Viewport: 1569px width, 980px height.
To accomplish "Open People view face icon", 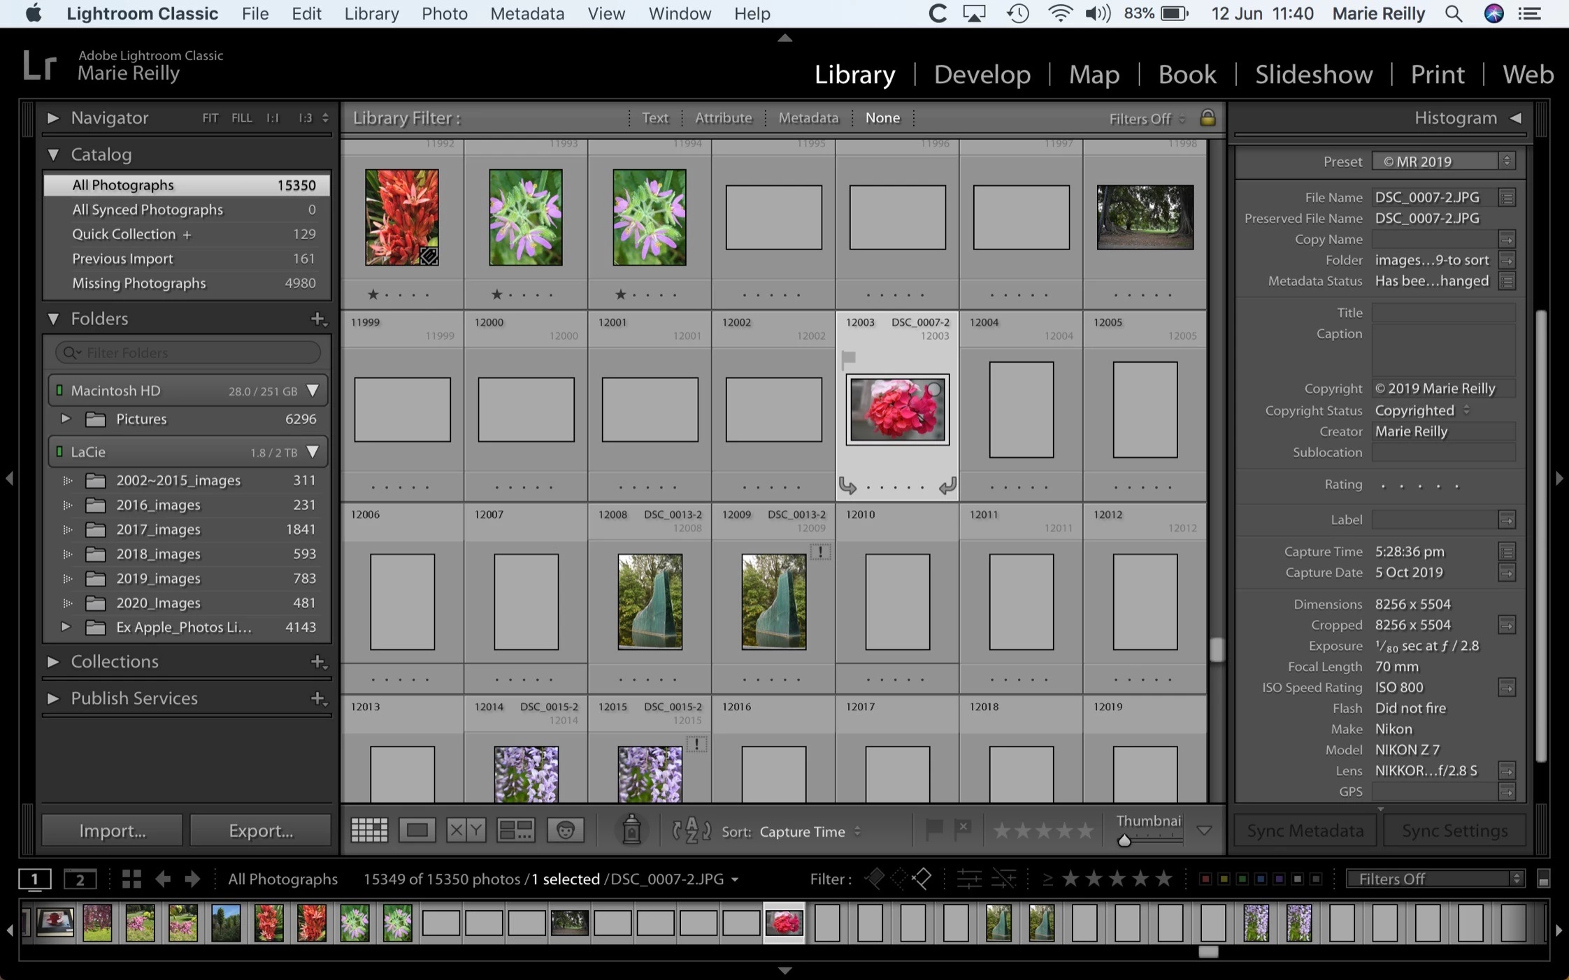I will pos(565,830).
